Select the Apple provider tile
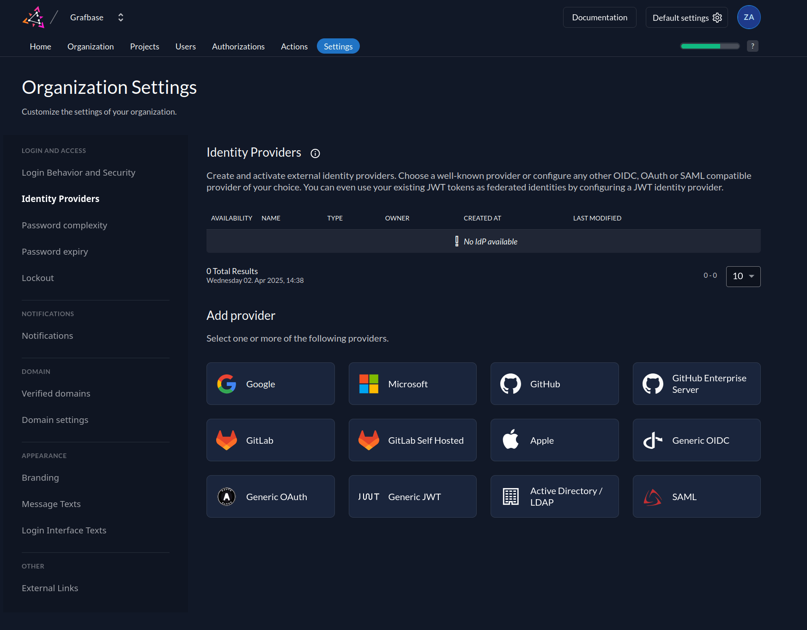Screen dimensions: 807x630 (x=554, y=440)
